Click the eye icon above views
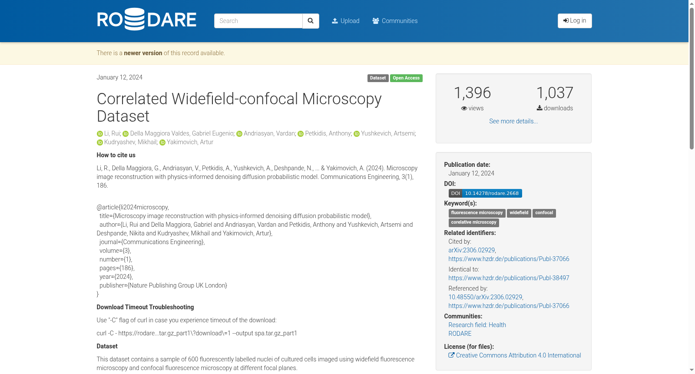This screenshot has height=374, width=695. click(x=464, y=109)
